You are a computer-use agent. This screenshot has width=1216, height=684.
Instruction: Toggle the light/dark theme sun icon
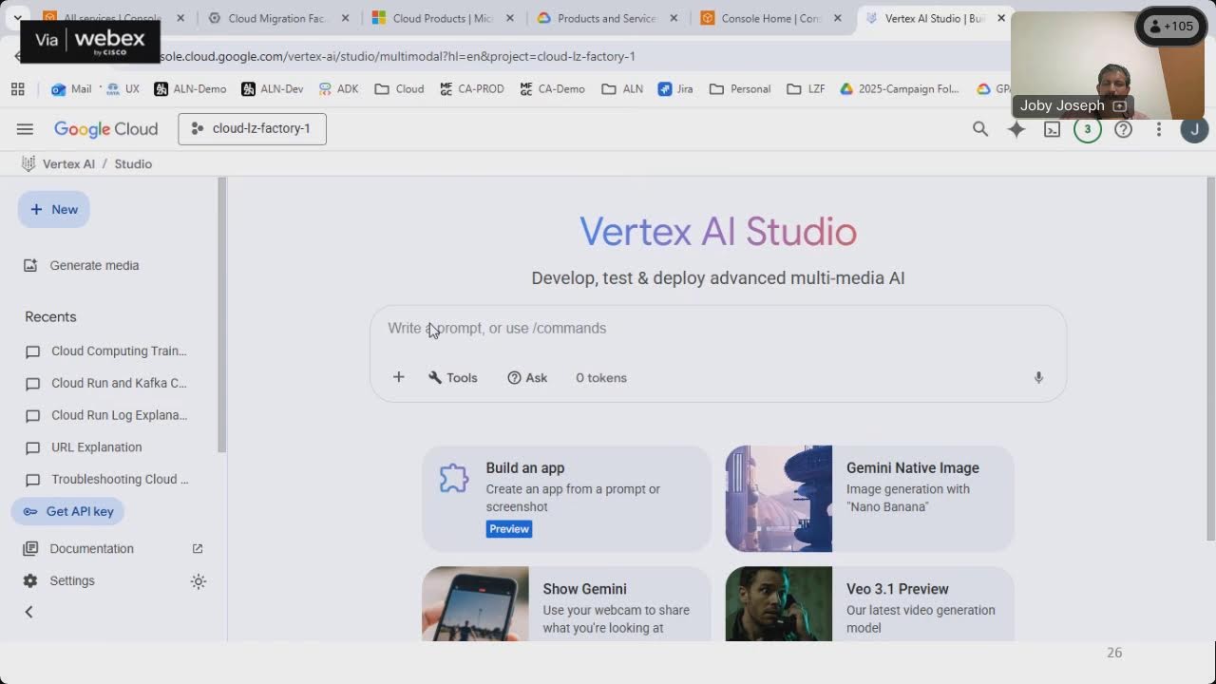click(198, 581)
